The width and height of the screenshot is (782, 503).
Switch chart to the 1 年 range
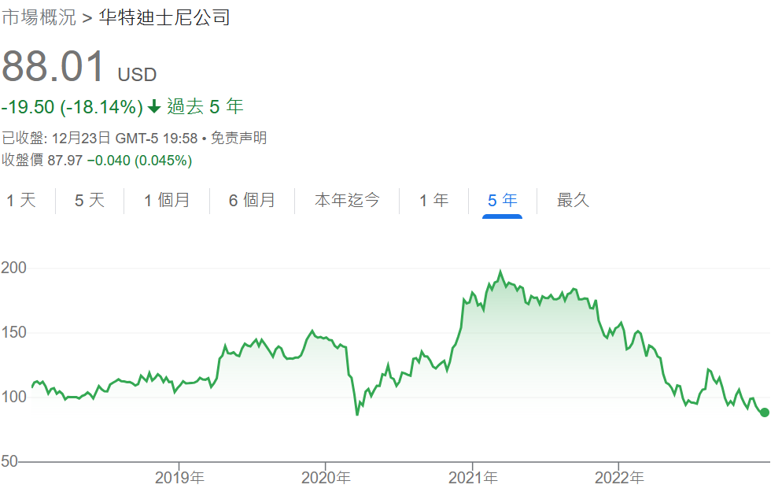pos(433,200)
